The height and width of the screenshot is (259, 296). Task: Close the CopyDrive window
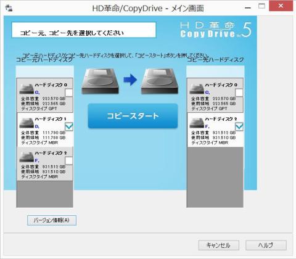(x=281, y=6)
